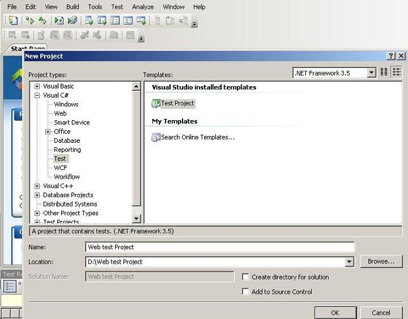
Task: Open the Build menu
Action: tap(72, 7)
